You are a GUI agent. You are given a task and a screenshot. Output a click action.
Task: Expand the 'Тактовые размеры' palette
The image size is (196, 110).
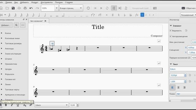(2, 43)
